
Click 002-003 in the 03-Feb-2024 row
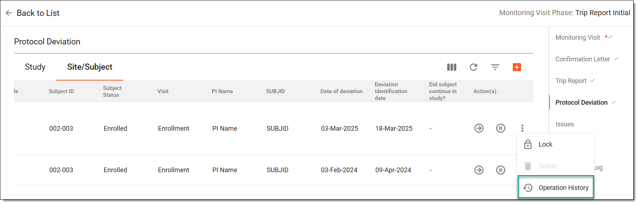click(61, 170)
